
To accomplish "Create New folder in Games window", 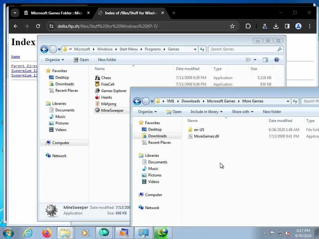I will pos(107,60).
